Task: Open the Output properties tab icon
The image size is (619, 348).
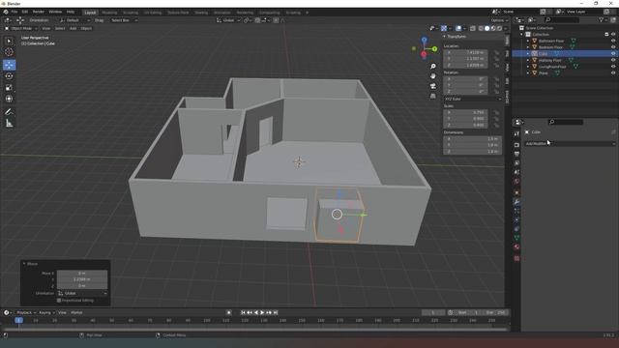Action: (516, 154)
